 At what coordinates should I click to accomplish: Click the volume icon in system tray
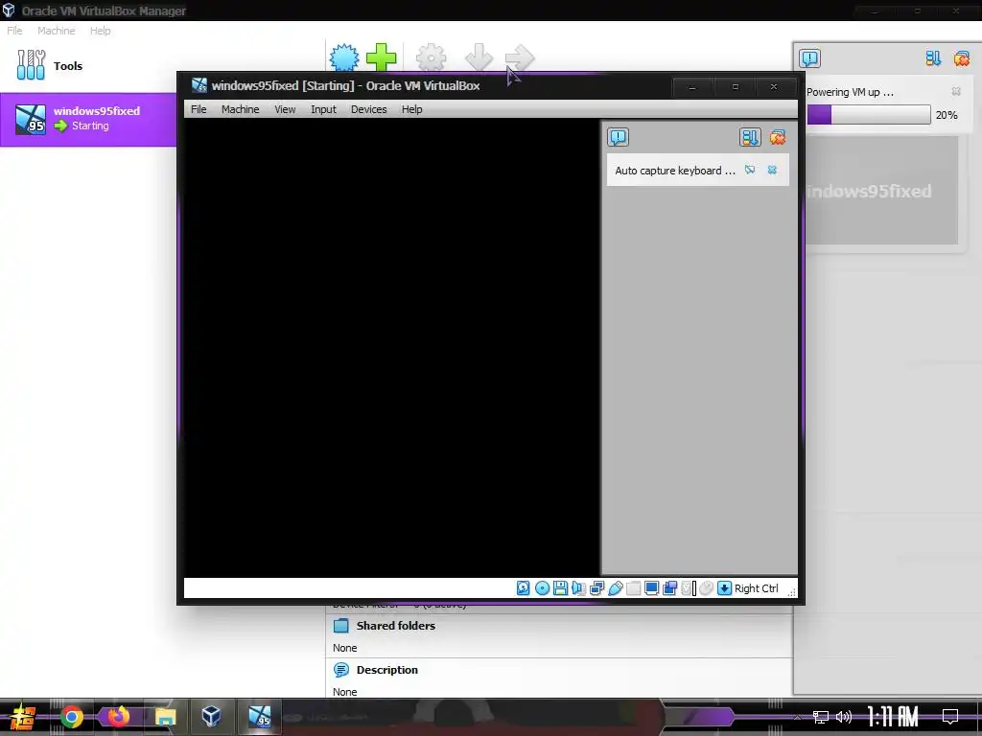tap(844, 717)
